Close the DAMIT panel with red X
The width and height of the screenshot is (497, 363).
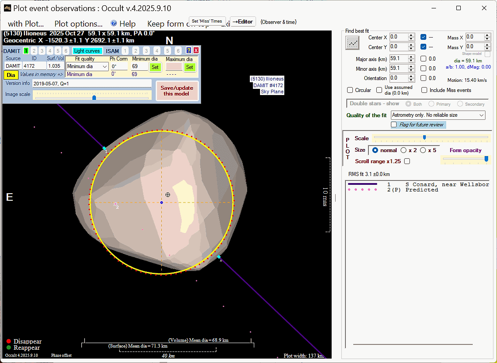(x=196, y=50)
